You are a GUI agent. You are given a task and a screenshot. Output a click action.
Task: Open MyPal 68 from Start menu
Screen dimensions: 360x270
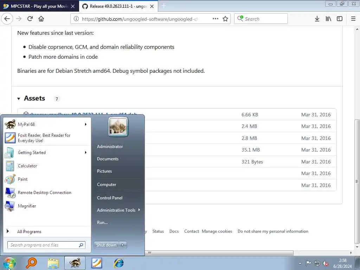47,124
